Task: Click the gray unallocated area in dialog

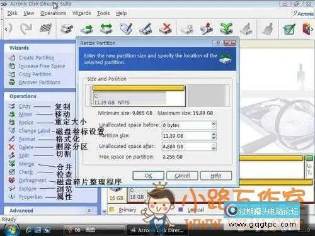Action: click(x=207, y=96)
